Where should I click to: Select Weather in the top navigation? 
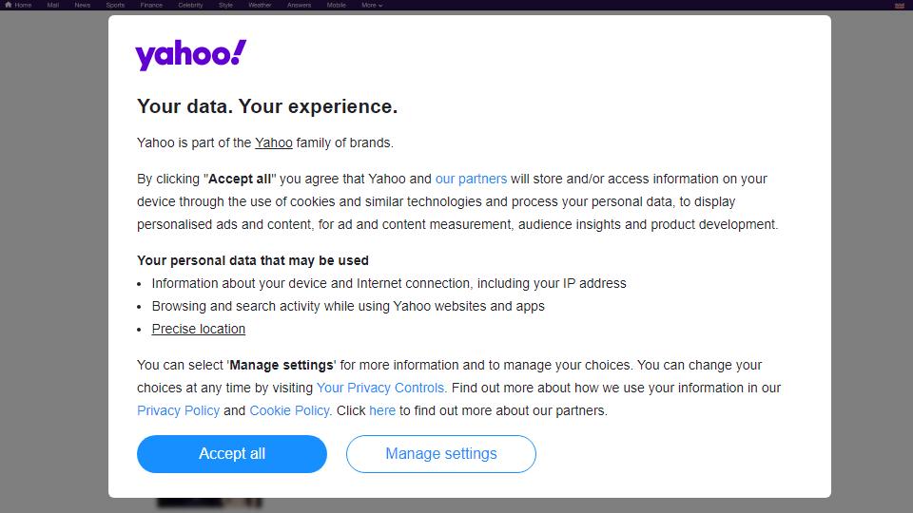260,6
